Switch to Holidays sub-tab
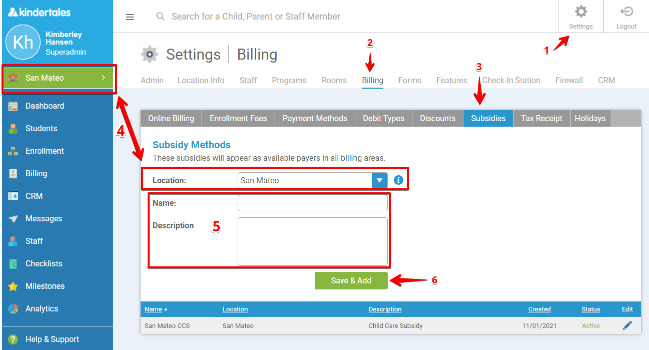This screenshot has height=350, width=649. [590, 118]
